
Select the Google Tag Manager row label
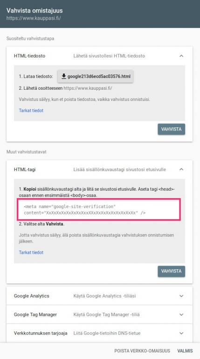tap(35, 315)
